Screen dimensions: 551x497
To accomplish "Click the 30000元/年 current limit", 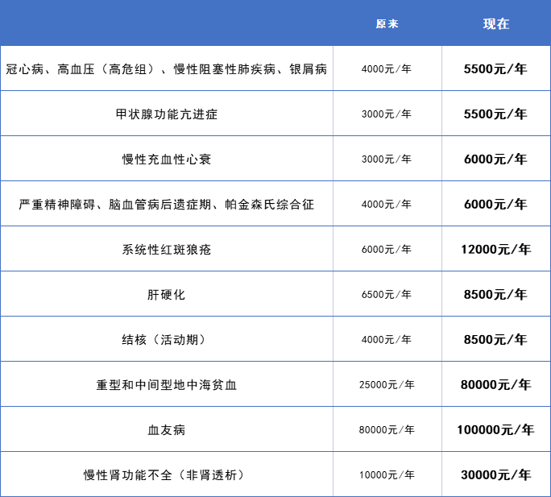I will (x=496, y=475).
